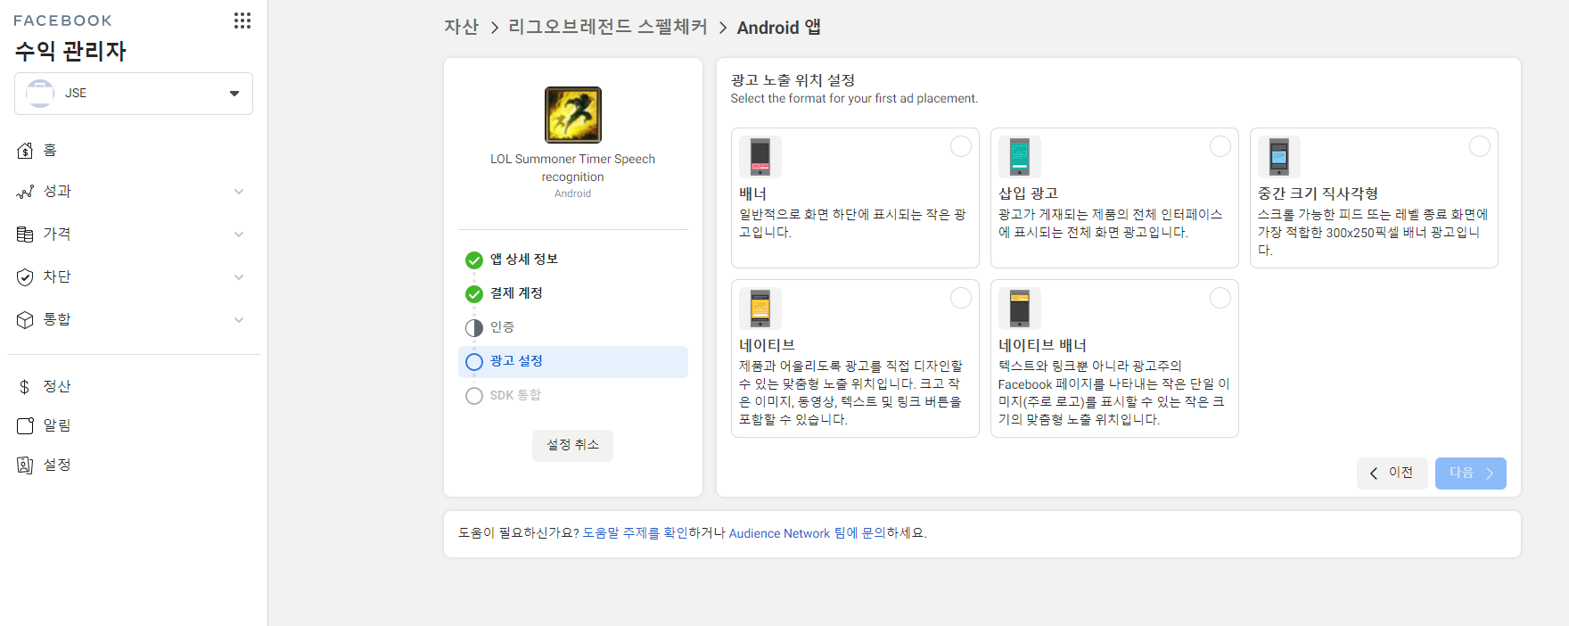Click the 가격 sidebar icon
The width and height of the screenshot is (1569, 626).
point(25,235)
